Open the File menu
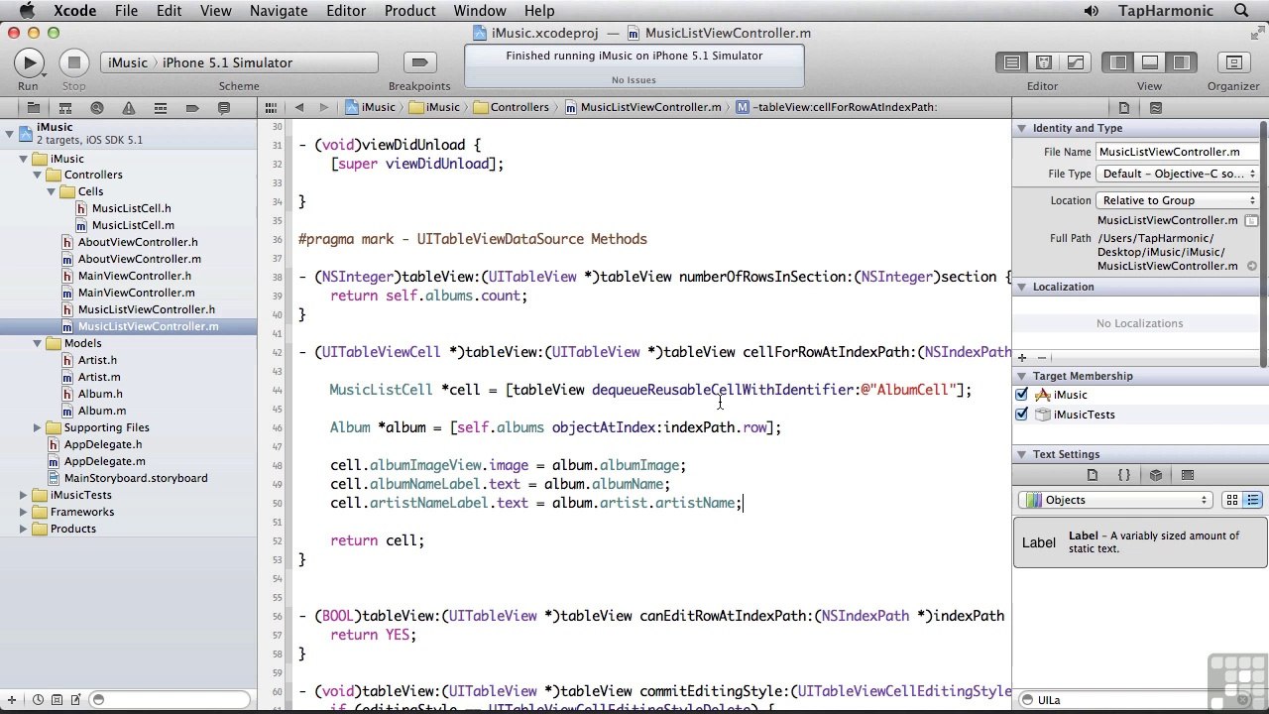 [x=126, y=11]
